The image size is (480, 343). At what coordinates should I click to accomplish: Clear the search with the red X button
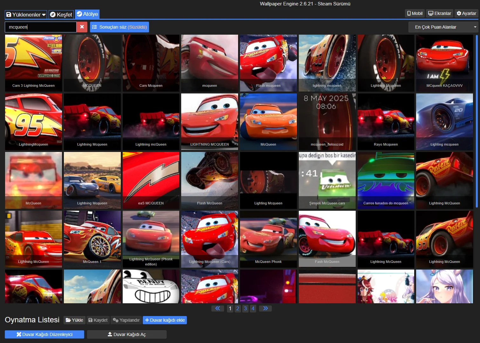coord(82,27)
